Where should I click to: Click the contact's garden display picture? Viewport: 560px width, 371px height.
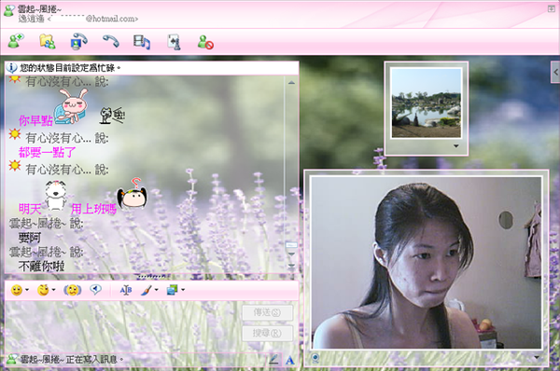pos(426,103)
